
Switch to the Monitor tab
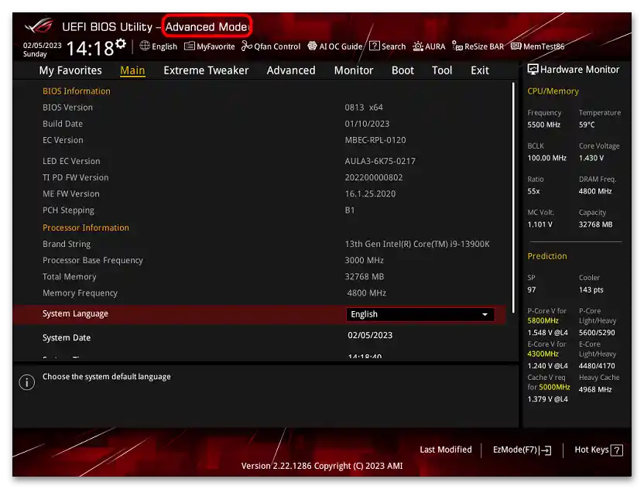(354, 70)
